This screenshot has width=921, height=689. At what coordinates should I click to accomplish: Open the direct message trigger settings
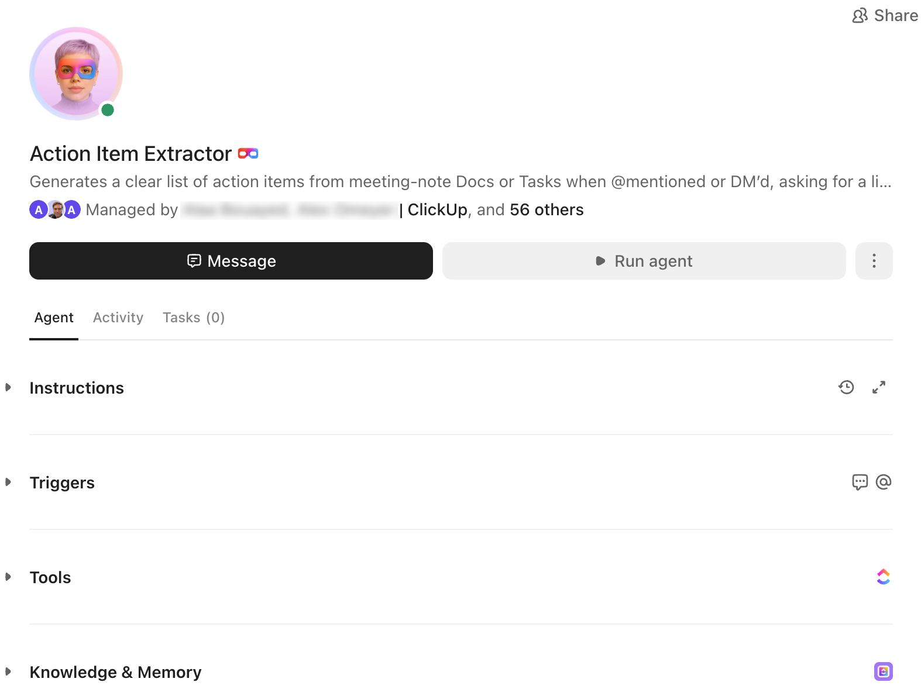859,482
